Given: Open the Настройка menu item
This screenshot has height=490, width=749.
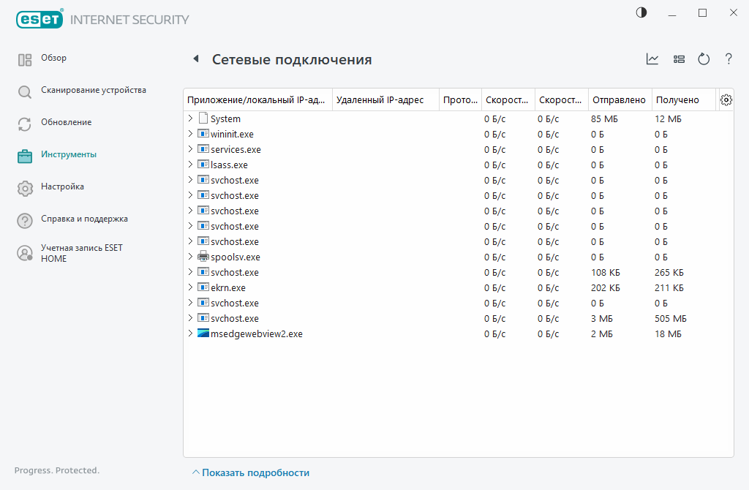Looking at the screenshot, I should (x=62, y=186).
